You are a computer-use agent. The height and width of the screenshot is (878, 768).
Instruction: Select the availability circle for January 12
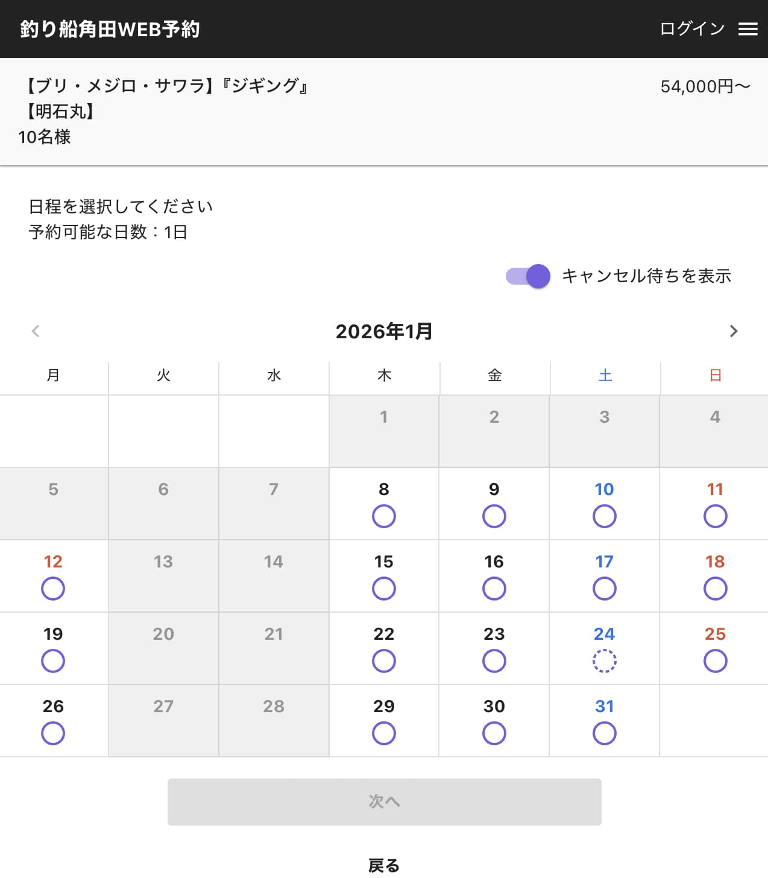53,589
